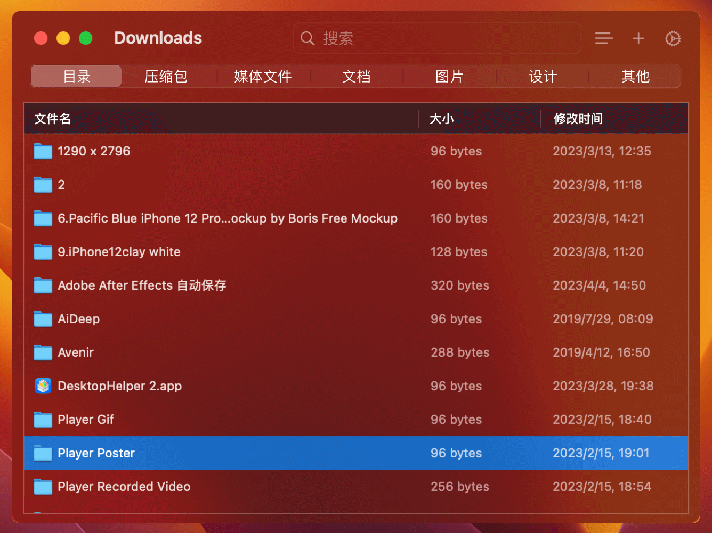Click the Player Recorded Video folder icon
The height and width of the screenshot is (533, 712).
point(43,487)
